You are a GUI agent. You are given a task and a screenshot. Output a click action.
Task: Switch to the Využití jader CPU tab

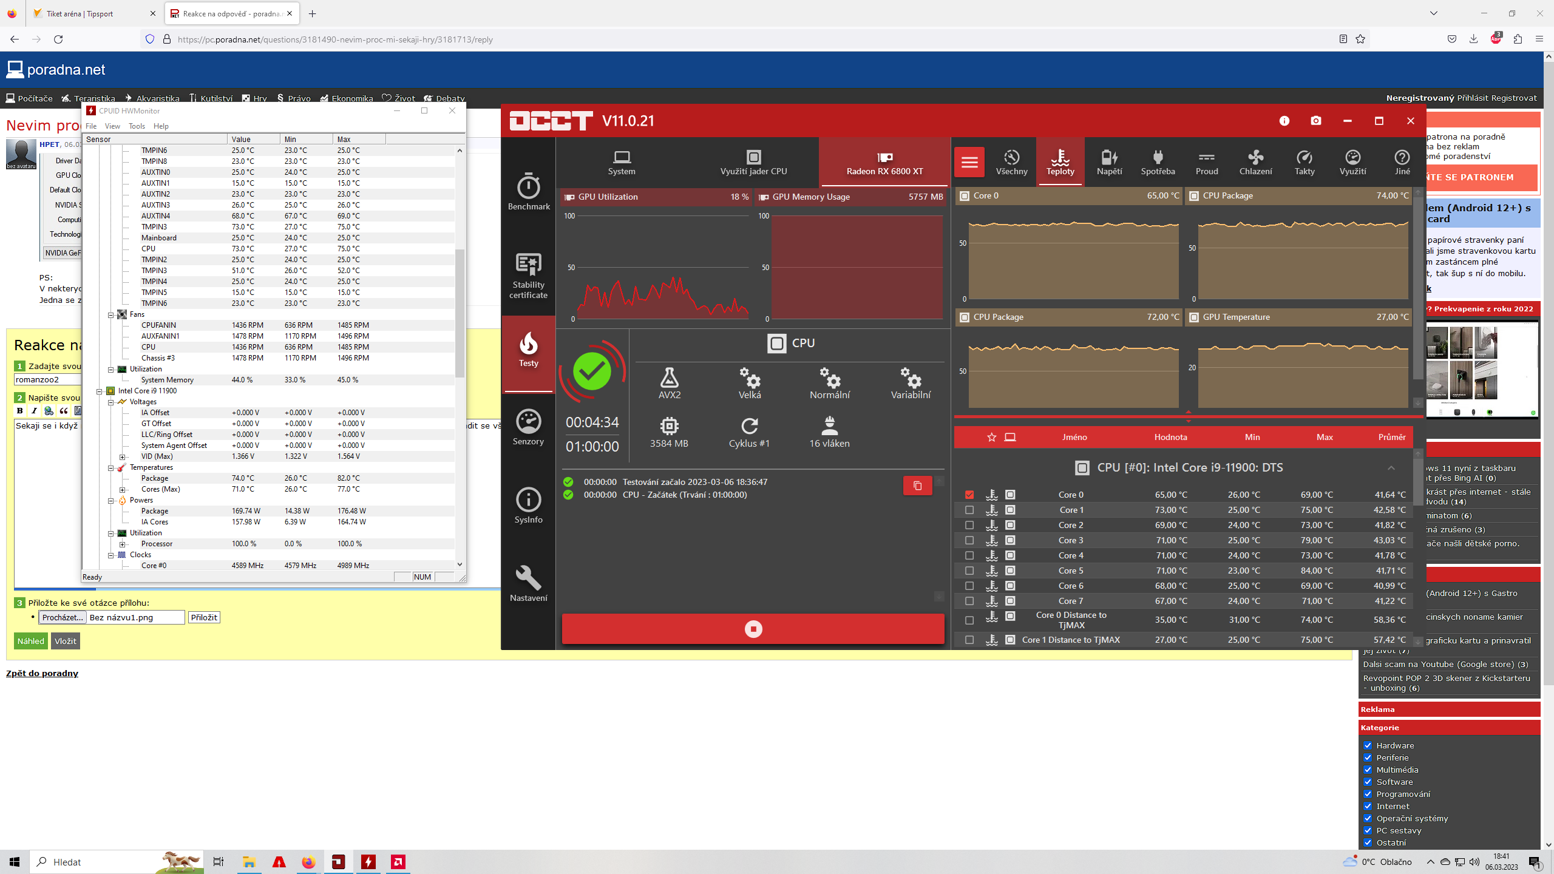[x=753, y=162]
